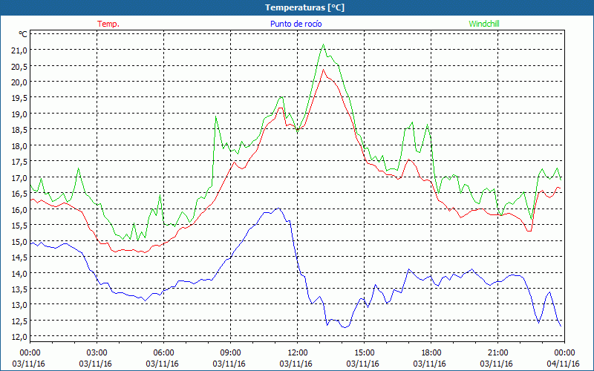Click the 18,5 y-axis value
The image size is (594, 371).
pyautogui.click(x=20, y=129)
